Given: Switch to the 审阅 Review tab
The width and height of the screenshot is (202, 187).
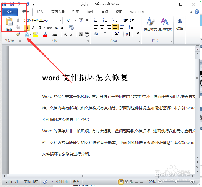Looking at the screenshot, I should point(105,12).
